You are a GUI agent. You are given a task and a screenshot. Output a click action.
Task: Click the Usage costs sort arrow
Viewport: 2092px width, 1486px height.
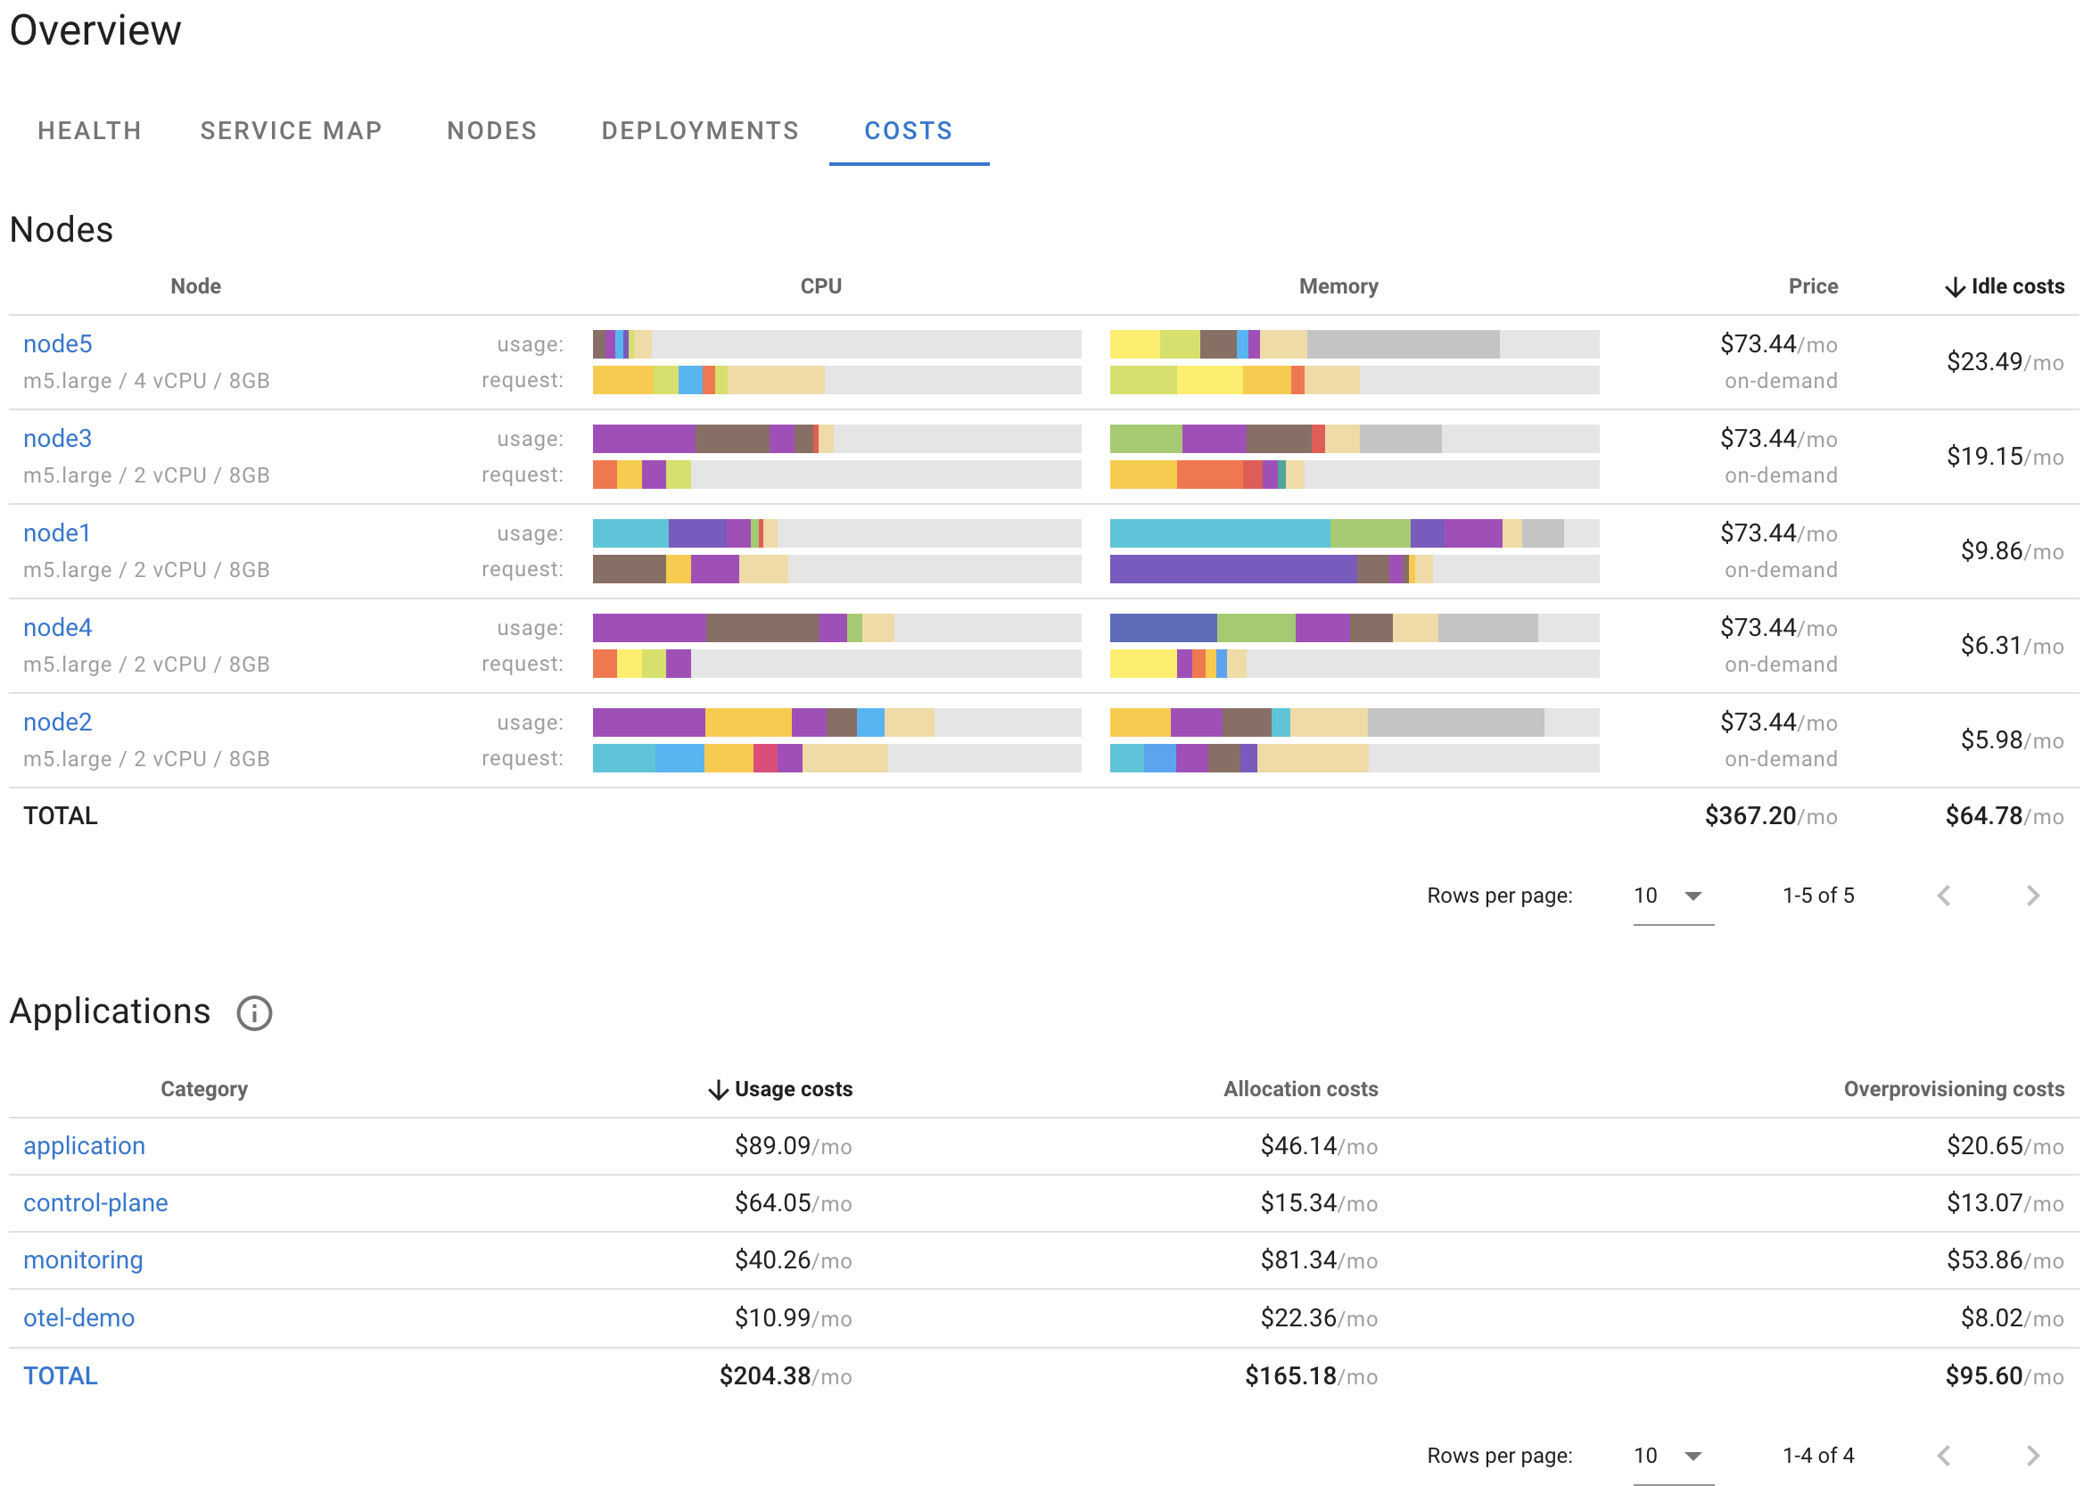(x=719, y=1090)
